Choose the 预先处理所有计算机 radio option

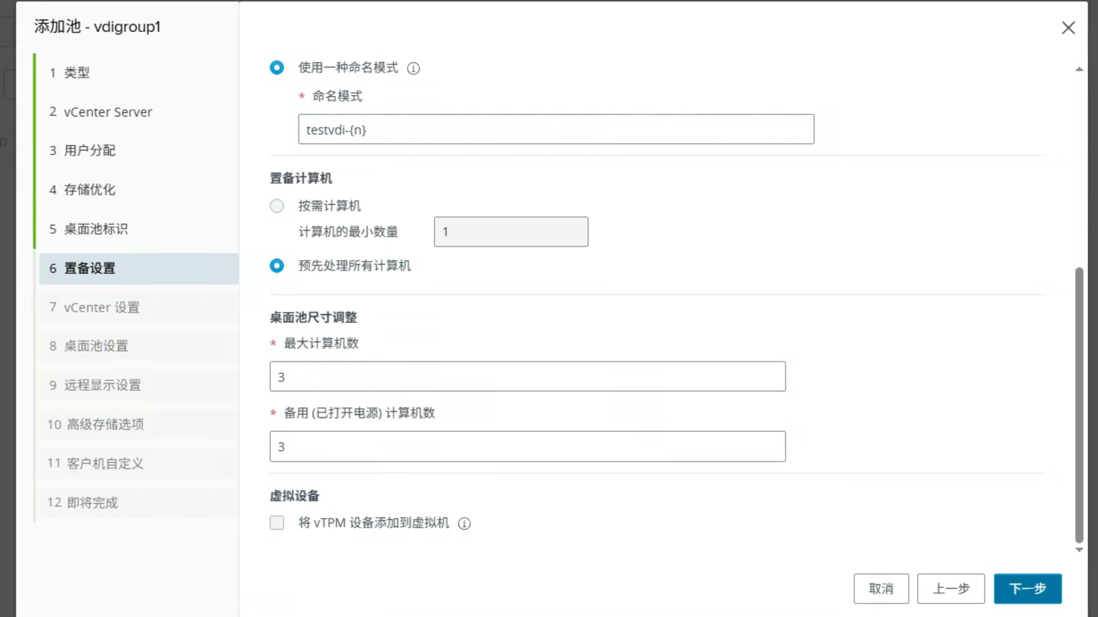[x=277, y=265]
